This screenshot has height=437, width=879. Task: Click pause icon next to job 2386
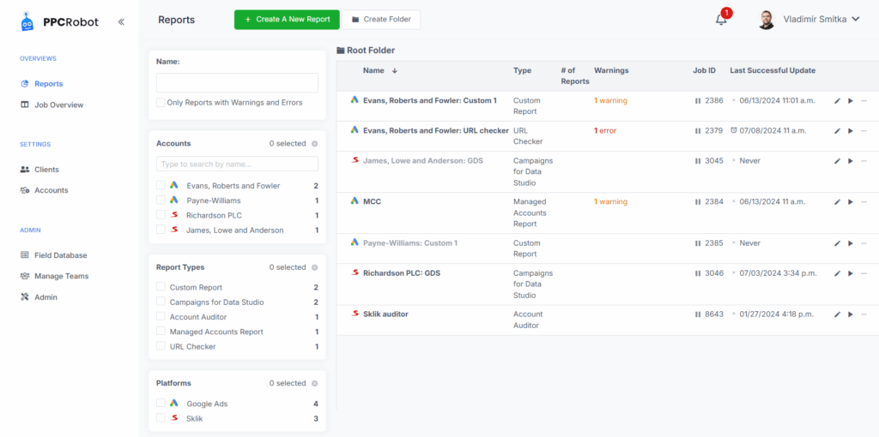click(698, 101)
